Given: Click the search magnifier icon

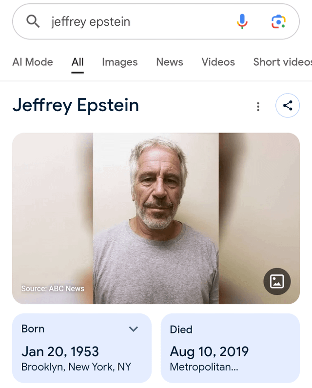Looking at the screenshot, I should (x=33, y=21).
